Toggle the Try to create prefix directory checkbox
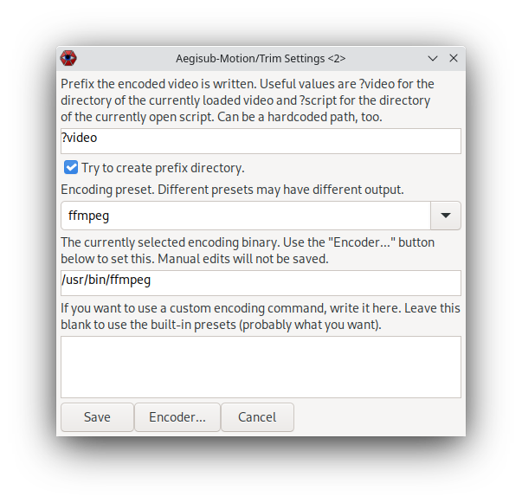 [71, 167]
